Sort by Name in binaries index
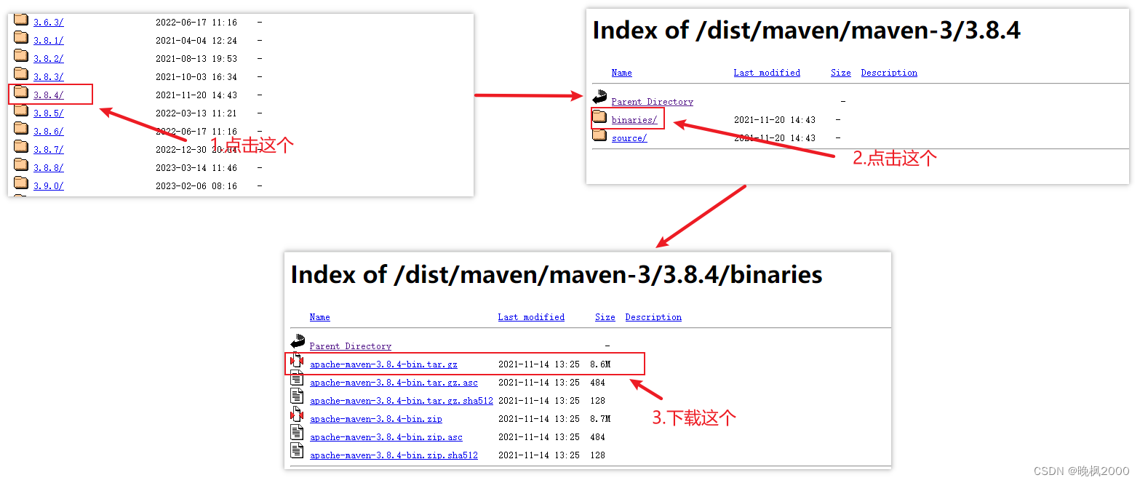Image resolution: width=1140 pixels, height=483 pixels. (320, 317)
